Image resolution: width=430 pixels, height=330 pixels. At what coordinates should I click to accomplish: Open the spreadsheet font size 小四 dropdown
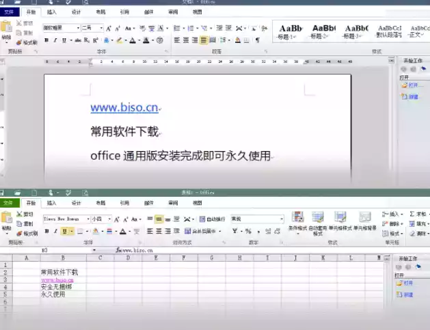tap(109, 219)
